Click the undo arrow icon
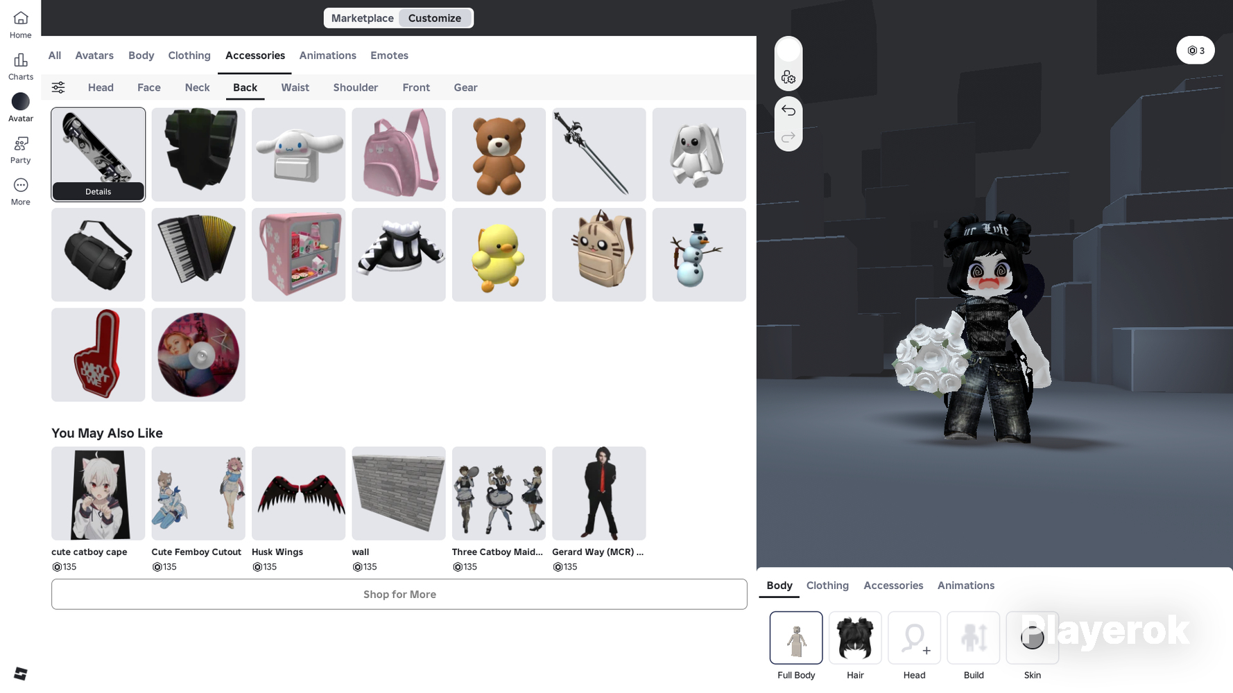The height and width of the screenshot is (693, 1233). click(788, 110)
